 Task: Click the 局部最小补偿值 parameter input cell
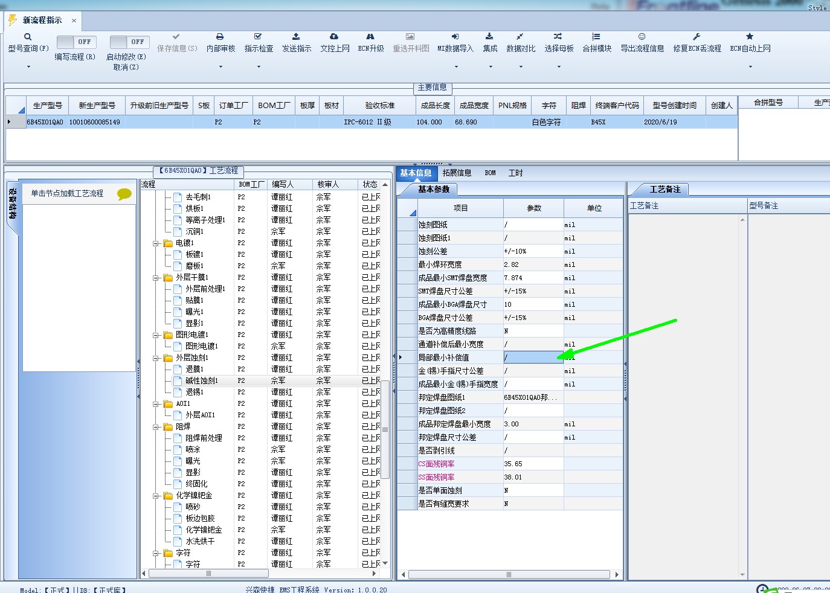pos(533,357)
